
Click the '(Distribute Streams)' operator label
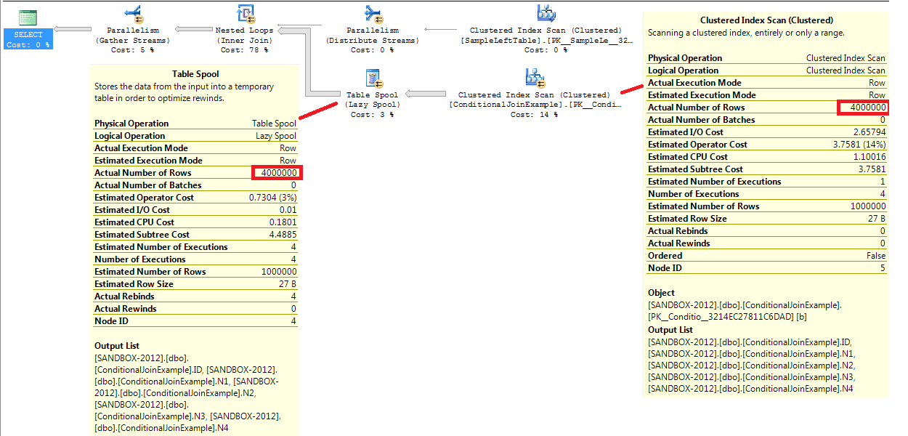click(372, 41)
